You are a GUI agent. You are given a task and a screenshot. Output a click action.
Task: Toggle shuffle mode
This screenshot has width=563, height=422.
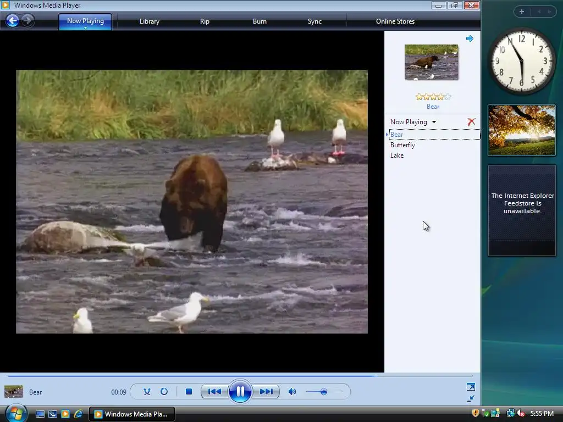147,391
